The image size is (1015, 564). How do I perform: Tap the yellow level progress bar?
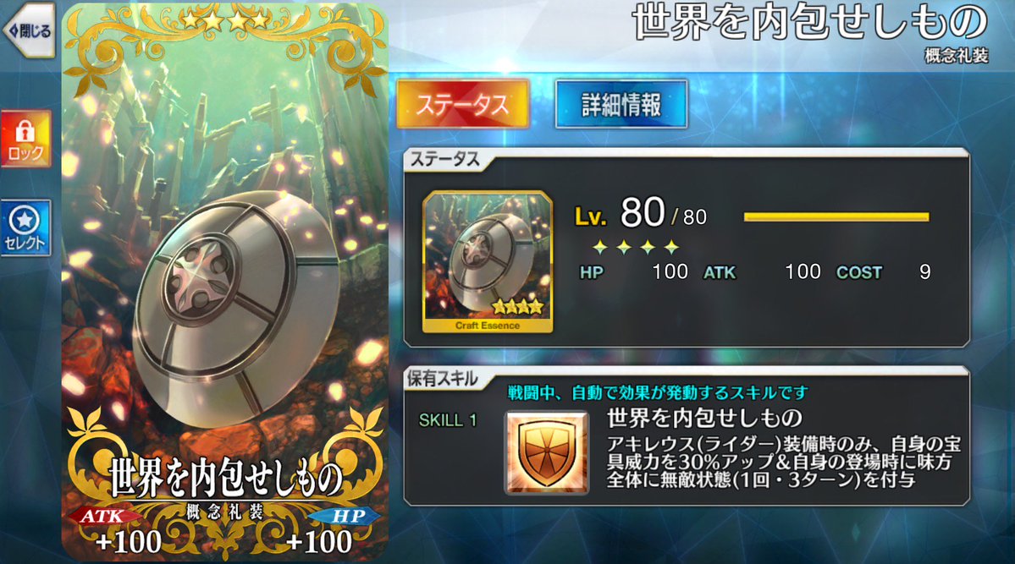tap(836, 217)
